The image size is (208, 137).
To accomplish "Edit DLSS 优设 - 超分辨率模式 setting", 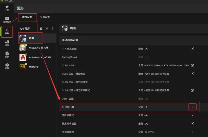I will click(x=192, y=90).
